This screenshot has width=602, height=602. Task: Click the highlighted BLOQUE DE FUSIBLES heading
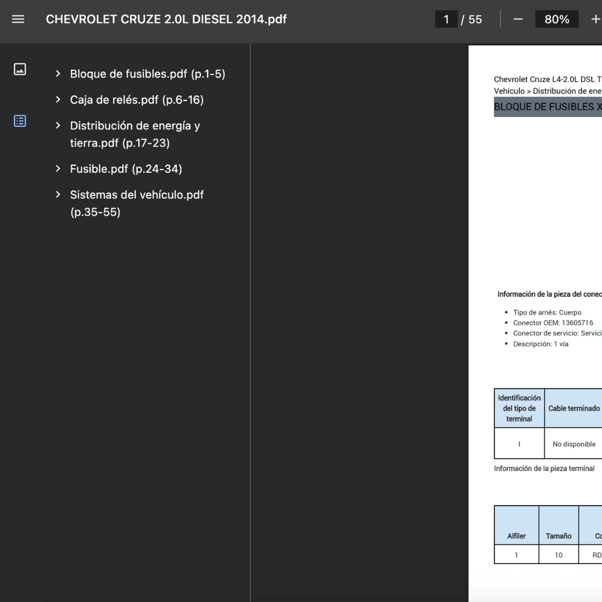[548, 106]
